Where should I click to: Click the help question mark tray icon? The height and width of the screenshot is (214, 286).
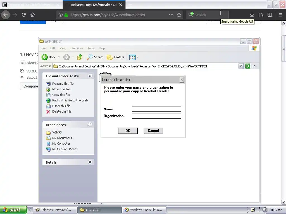point(253,210)
